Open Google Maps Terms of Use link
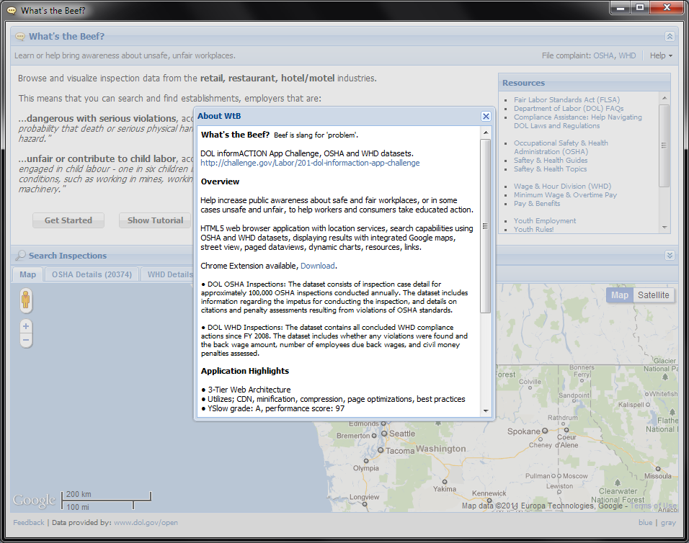The image size is (689, 543). point(654,506)
